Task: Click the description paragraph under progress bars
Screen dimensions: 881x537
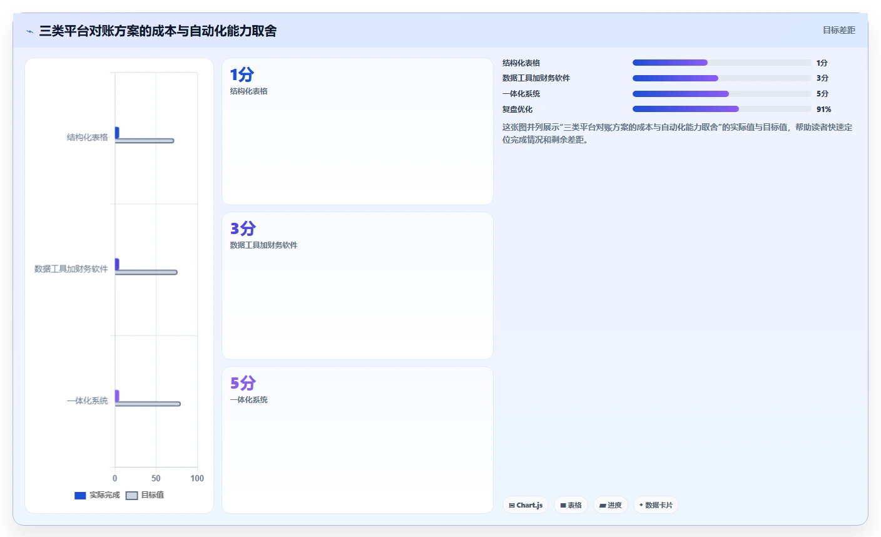Action: tap(678, 133)
